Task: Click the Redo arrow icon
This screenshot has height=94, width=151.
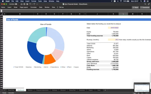Action: coord(34,4)
